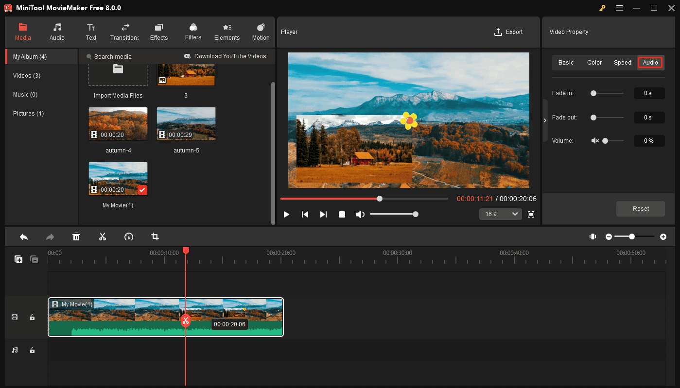This screenshot has width=680, height=388.
Task: Collapse the Video Property panel arrow
Action: coord(545,120)
